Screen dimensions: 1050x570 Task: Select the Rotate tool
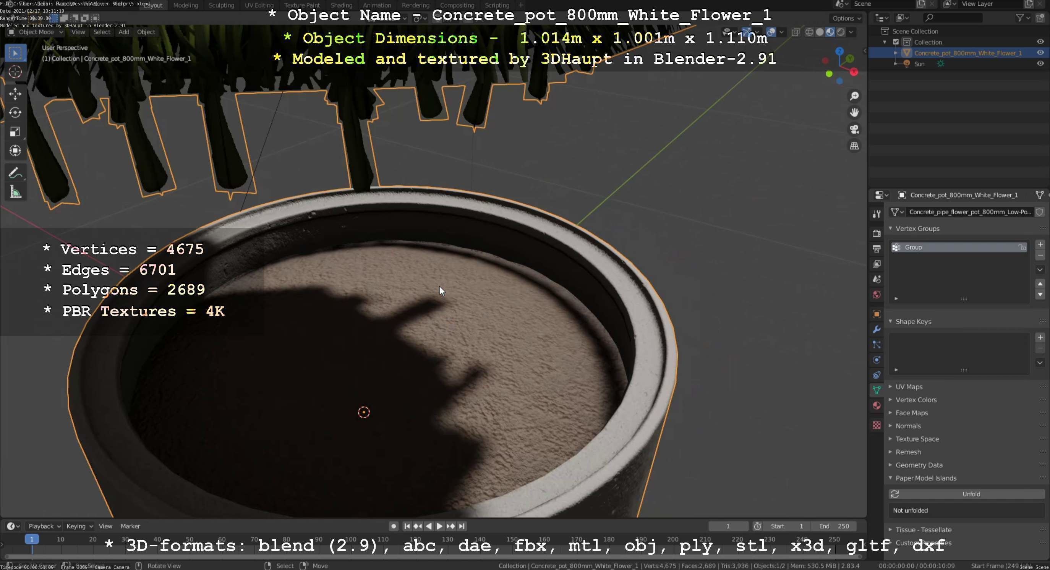coord(15,112)
